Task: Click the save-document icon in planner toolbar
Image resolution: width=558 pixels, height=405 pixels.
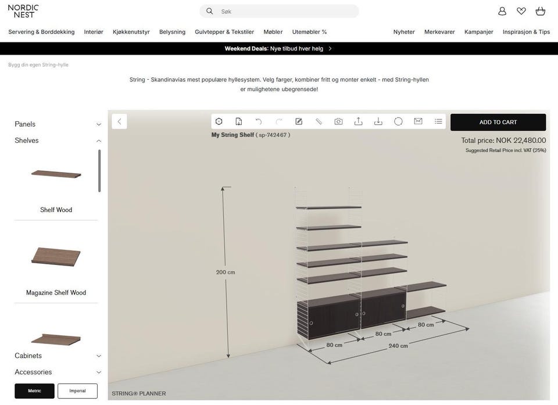Action: [239, 121]
